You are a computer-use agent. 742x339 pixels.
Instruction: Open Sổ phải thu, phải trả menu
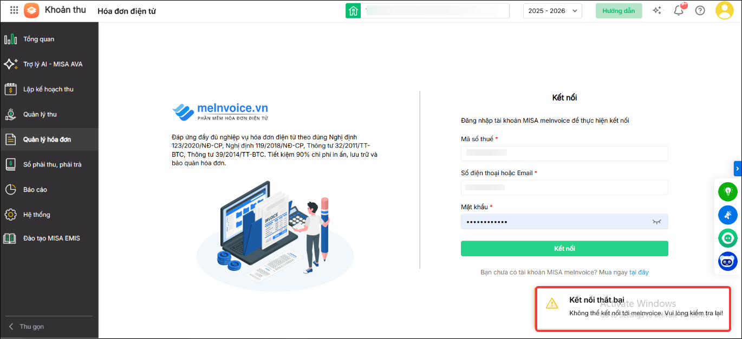coord(49,164)
